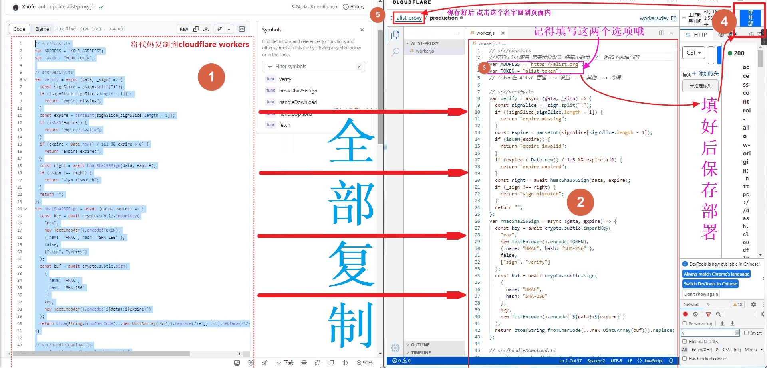Collapse the ALIST-PROXY folder tree
The height and width of the screenshot is (368, 767).
407,43
